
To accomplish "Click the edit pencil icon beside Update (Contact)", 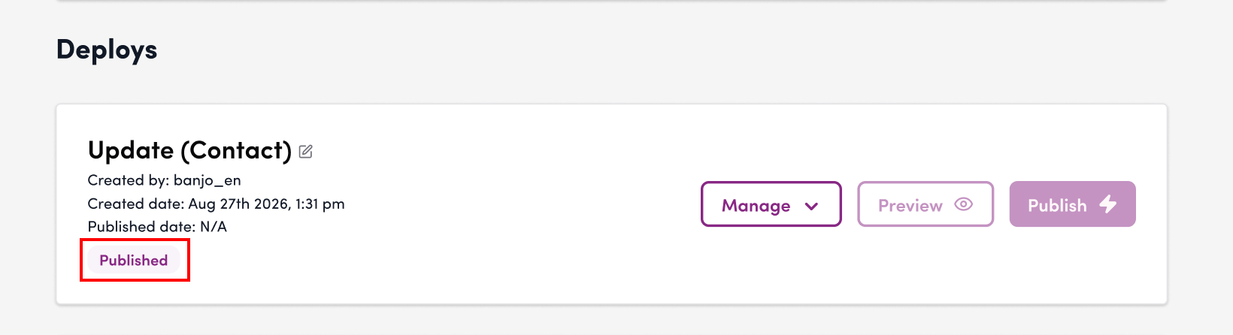I will [x=305, y=152].
